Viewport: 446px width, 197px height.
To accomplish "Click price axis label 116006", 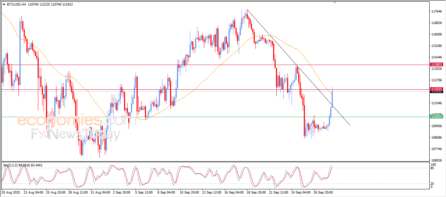I will pyautogui.click(x=437, y=34).
